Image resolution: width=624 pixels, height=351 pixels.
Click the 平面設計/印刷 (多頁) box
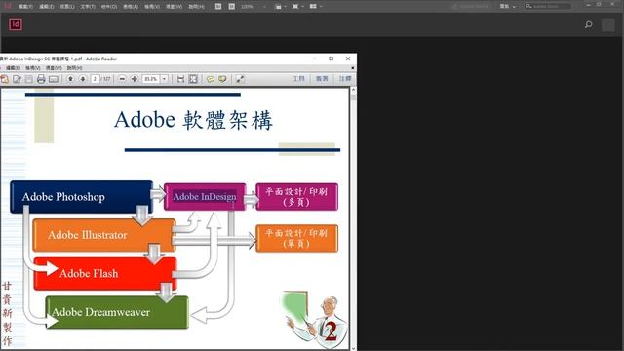click(296, 197)
